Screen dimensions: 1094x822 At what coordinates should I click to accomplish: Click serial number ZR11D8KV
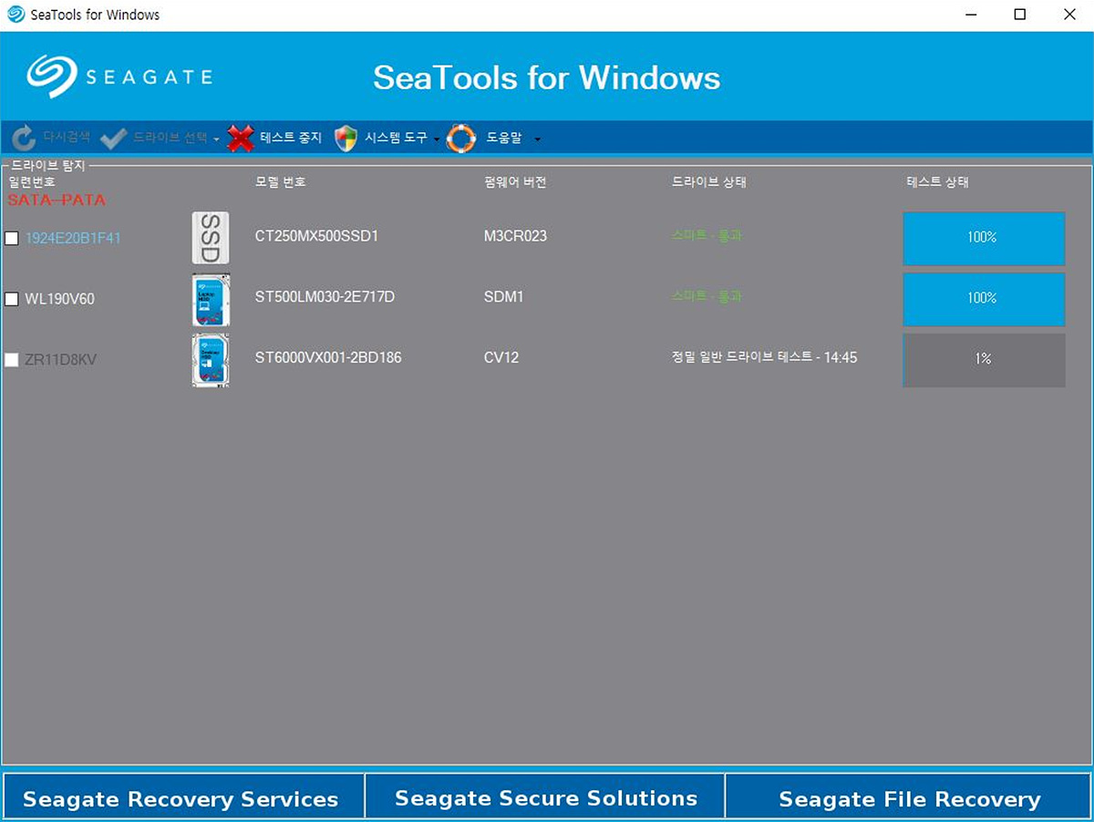pos(60,360)
